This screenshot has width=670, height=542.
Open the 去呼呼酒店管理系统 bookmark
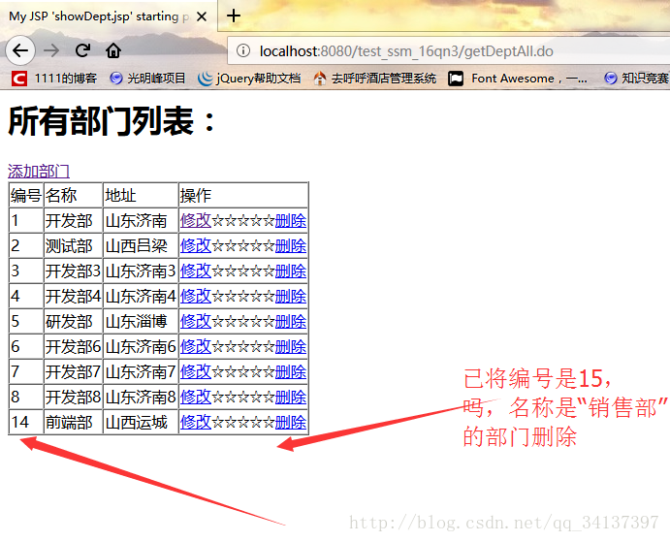(x=374, y=79)
